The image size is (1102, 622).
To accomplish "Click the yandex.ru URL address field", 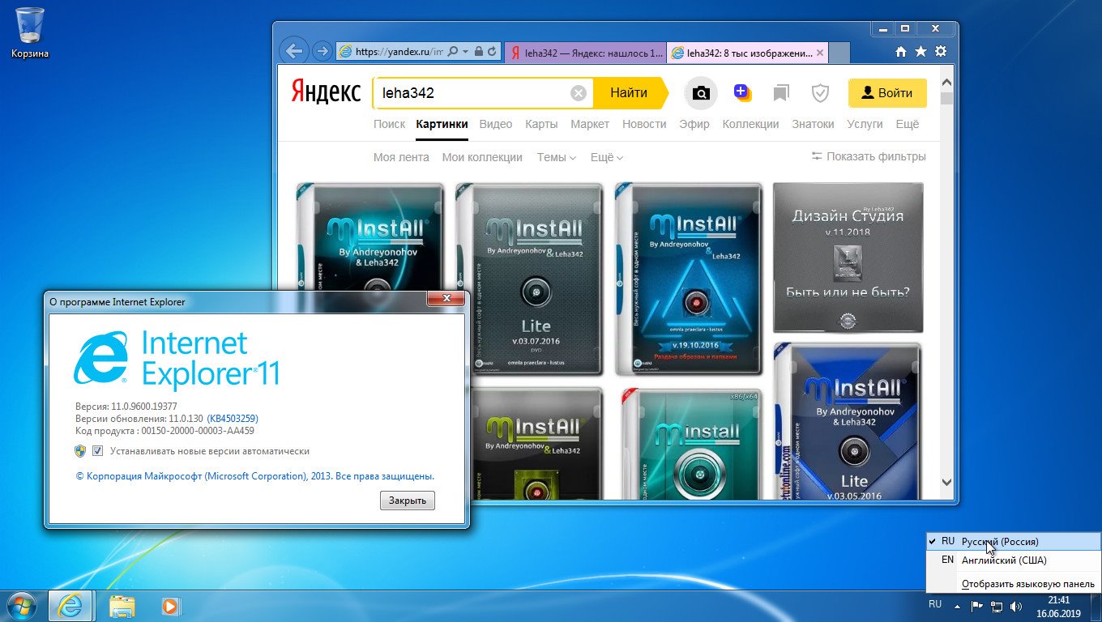I will [399, 51].
